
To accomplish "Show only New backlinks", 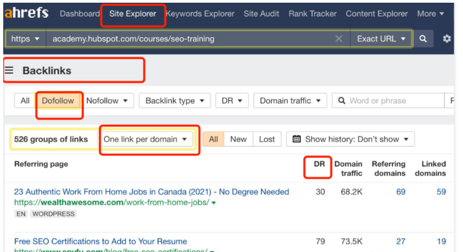I will coord(239,139).
